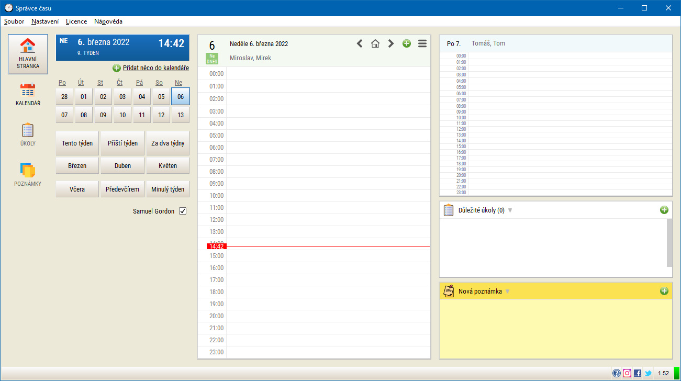The image size is (681, 381).
Task: Go to next day with right arrow
Action: pyautogui.click(x=391, y=43)
